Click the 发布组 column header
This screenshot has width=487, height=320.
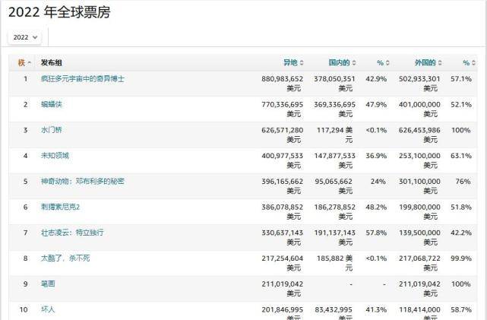coord(52,62)
